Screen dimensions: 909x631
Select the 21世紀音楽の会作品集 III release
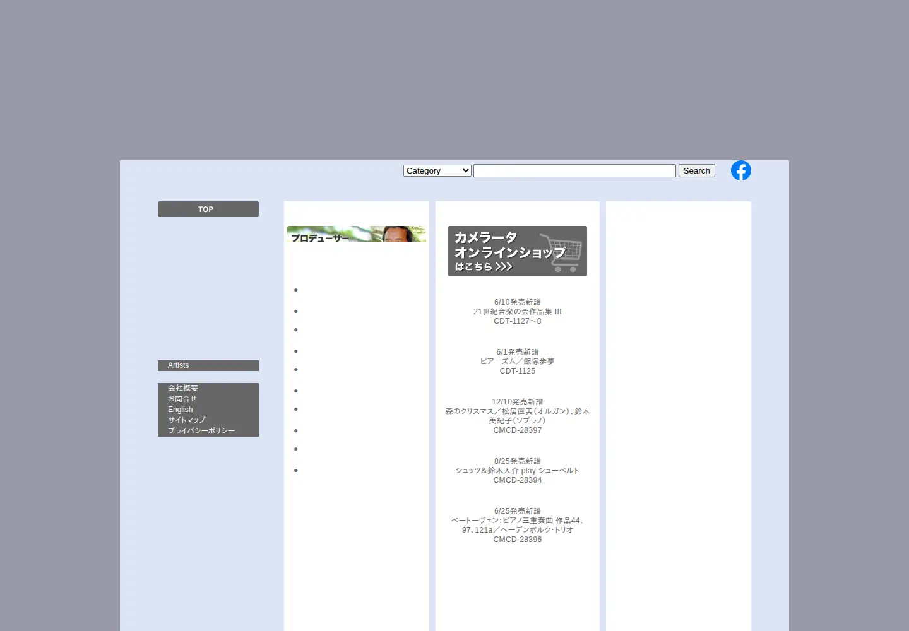point(518,312)
